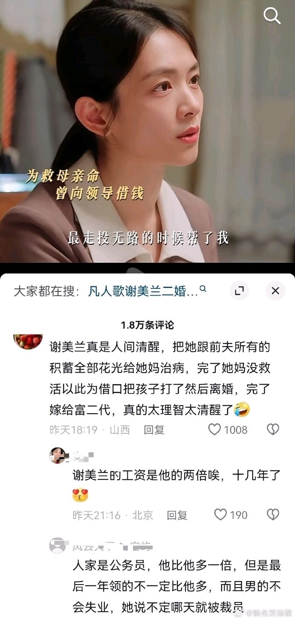The image size is (295, 620).
Task: Close the comments panel
Action: pyautogui.click(x=275, y=291)
